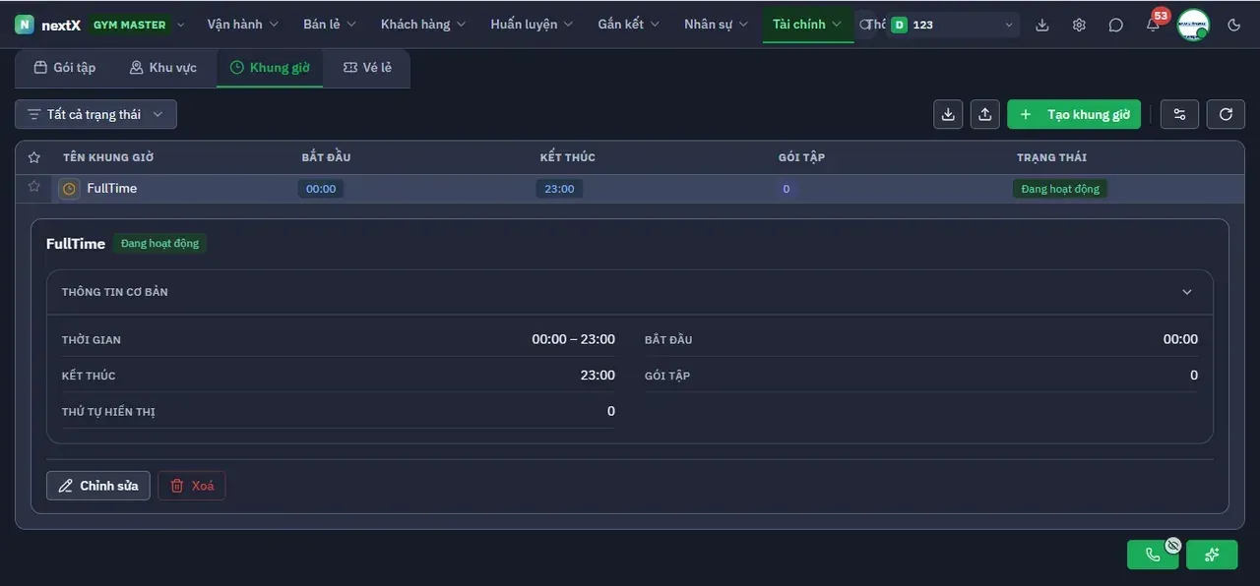Toggle the star in the table header

(33, 157)
